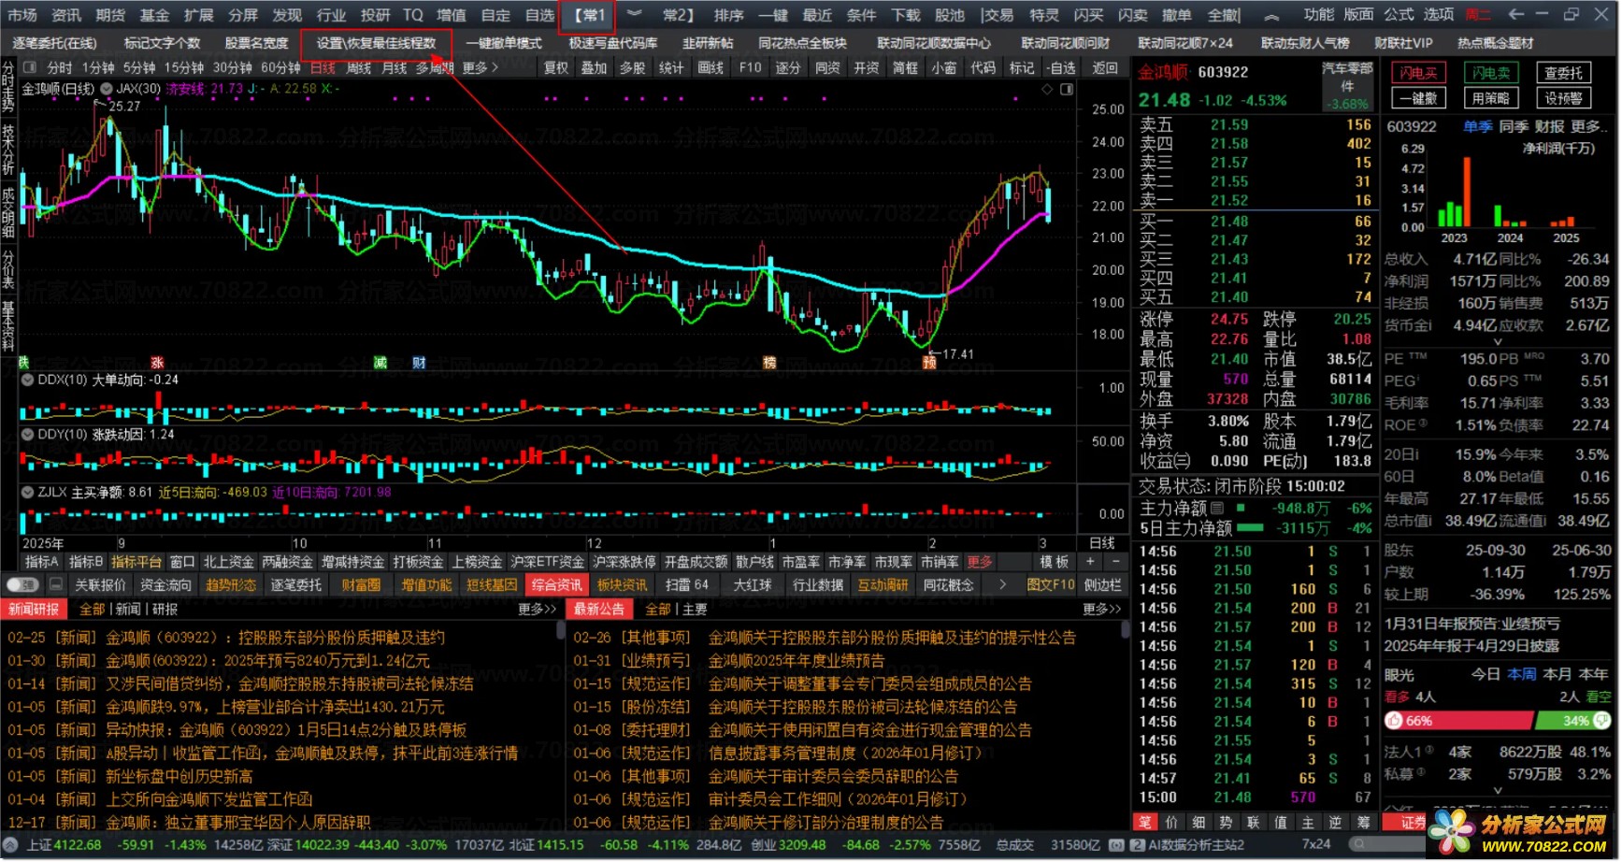Click the 闪电买 button

(1418, 73)
